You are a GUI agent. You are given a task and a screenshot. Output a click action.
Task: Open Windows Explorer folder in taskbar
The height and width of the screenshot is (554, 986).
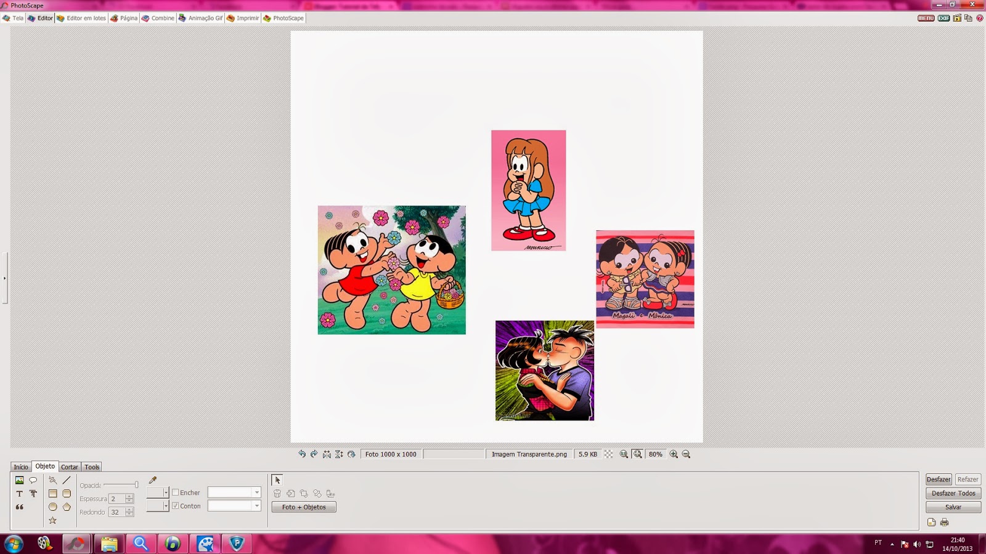click(109, 544)
